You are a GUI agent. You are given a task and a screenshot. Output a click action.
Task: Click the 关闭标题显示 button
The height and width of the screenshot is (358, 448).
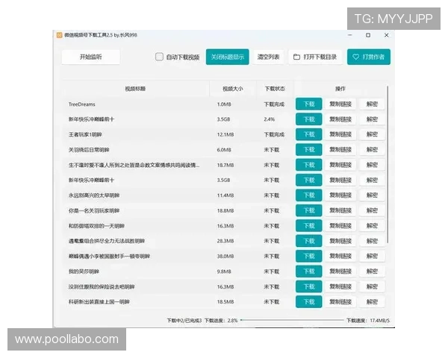pos(228,57)
